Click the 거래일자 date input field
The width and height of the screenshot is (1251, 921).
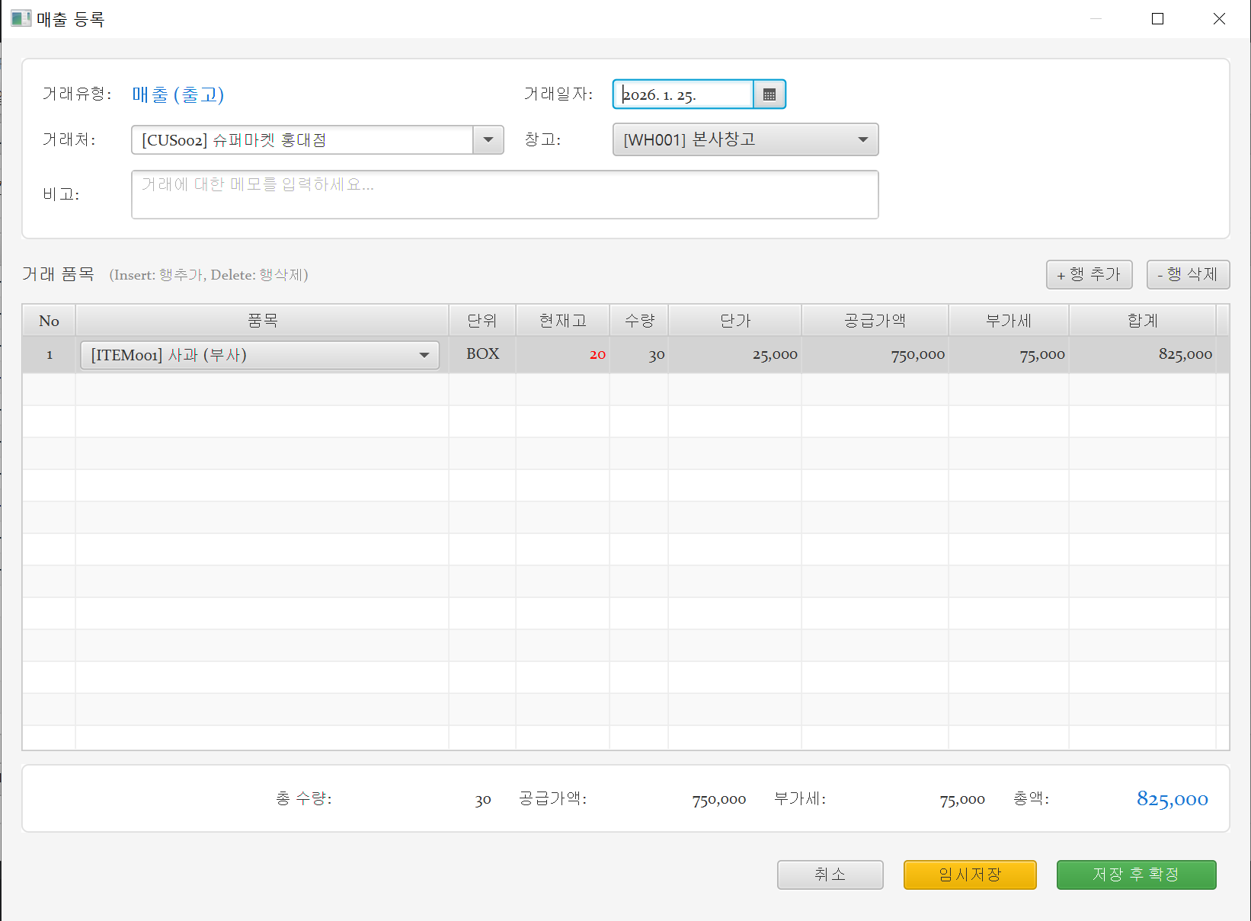[x=683, y=94]
